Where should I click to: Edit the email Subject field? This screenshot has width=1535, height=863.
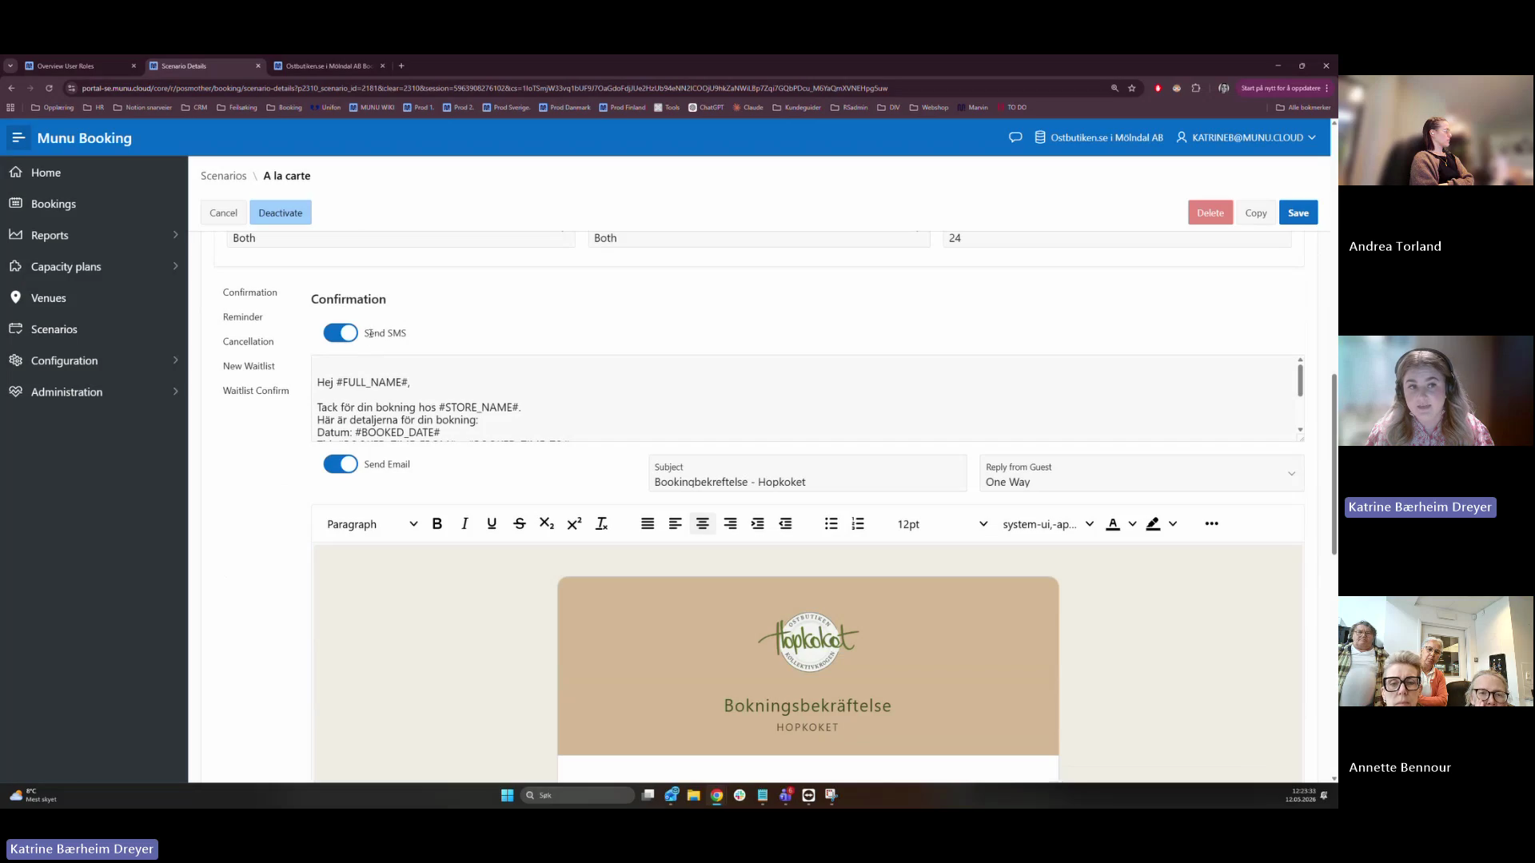click(807, 474)
